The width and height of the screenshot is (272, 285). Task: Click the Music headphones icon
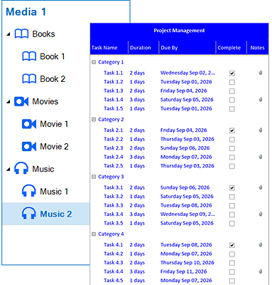coord(21,168)
